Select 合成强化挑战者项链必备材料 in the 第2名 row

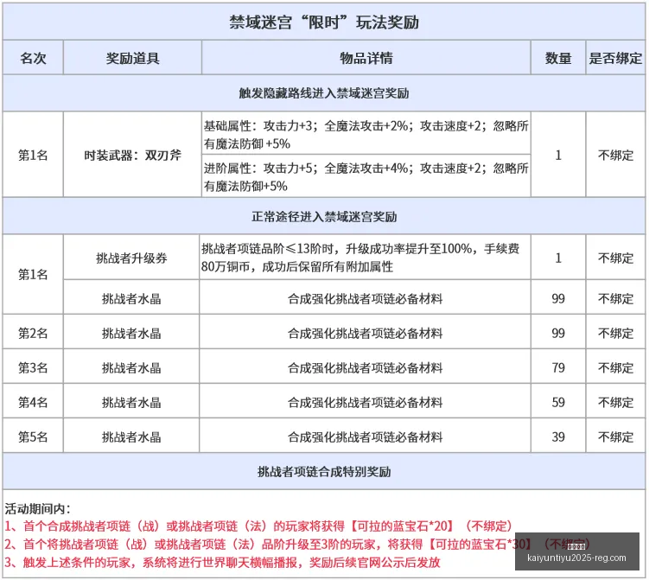(365, 333)
